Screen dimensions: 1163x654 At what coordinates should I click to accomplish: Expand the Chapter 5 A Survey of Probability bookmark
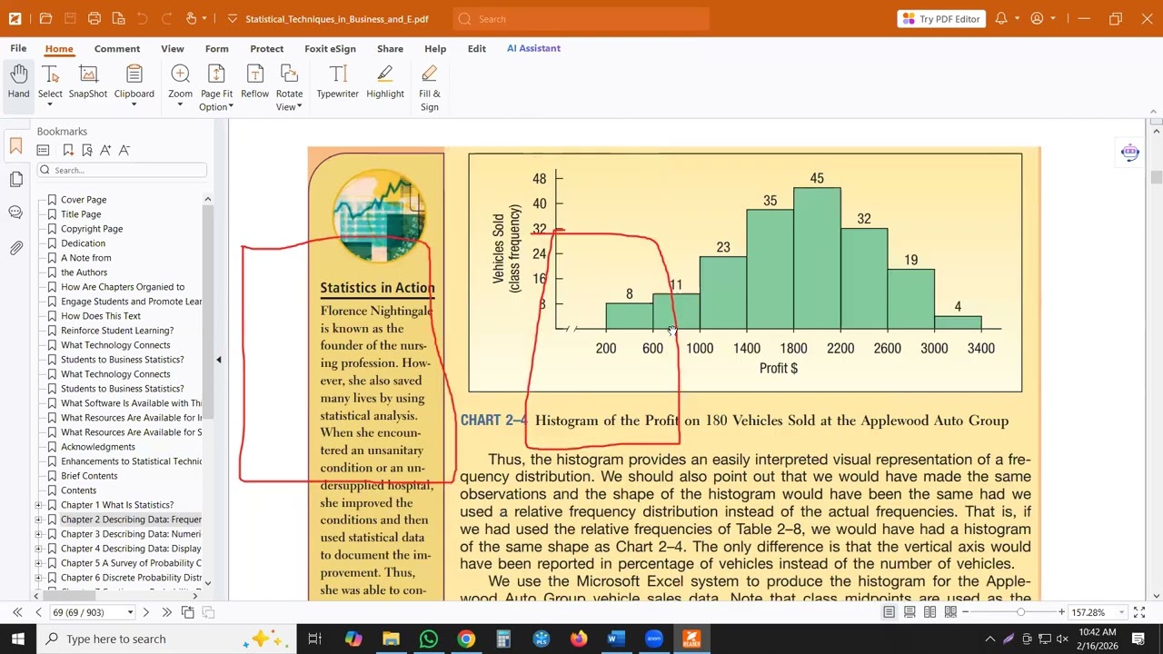[38, 563]
